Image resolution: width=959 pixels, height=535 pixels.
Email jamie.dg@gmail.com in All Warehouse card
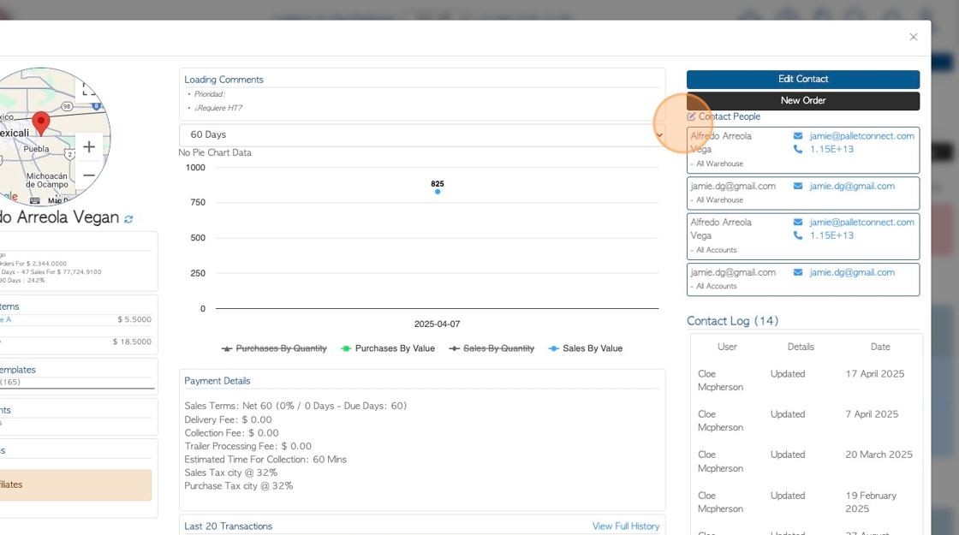click(x=852, y=186)
